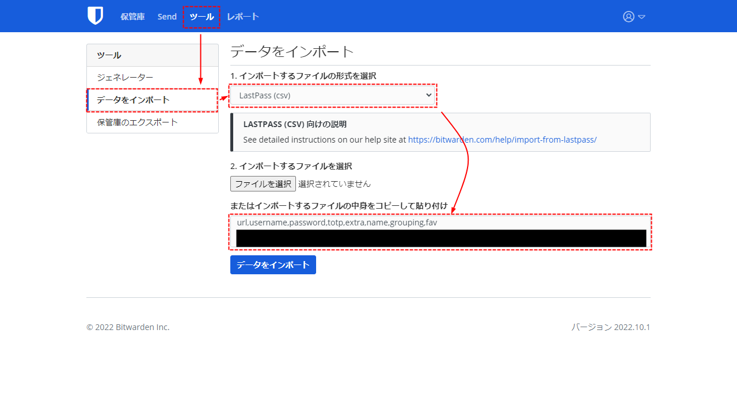This screenshot has width=737, height=414.
Task: Open 保管庫のエクスポート in the sidebar
Action: point(153,122)
